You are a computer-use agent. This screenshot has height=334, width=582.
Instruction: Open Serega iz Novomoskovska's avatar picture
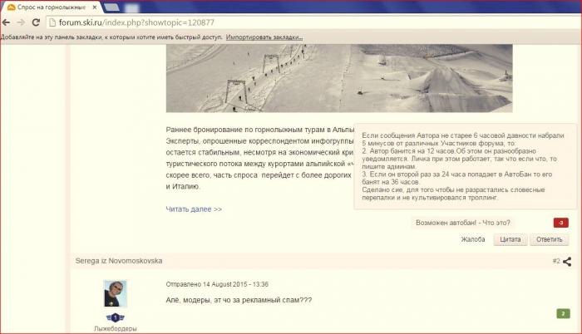115,293
